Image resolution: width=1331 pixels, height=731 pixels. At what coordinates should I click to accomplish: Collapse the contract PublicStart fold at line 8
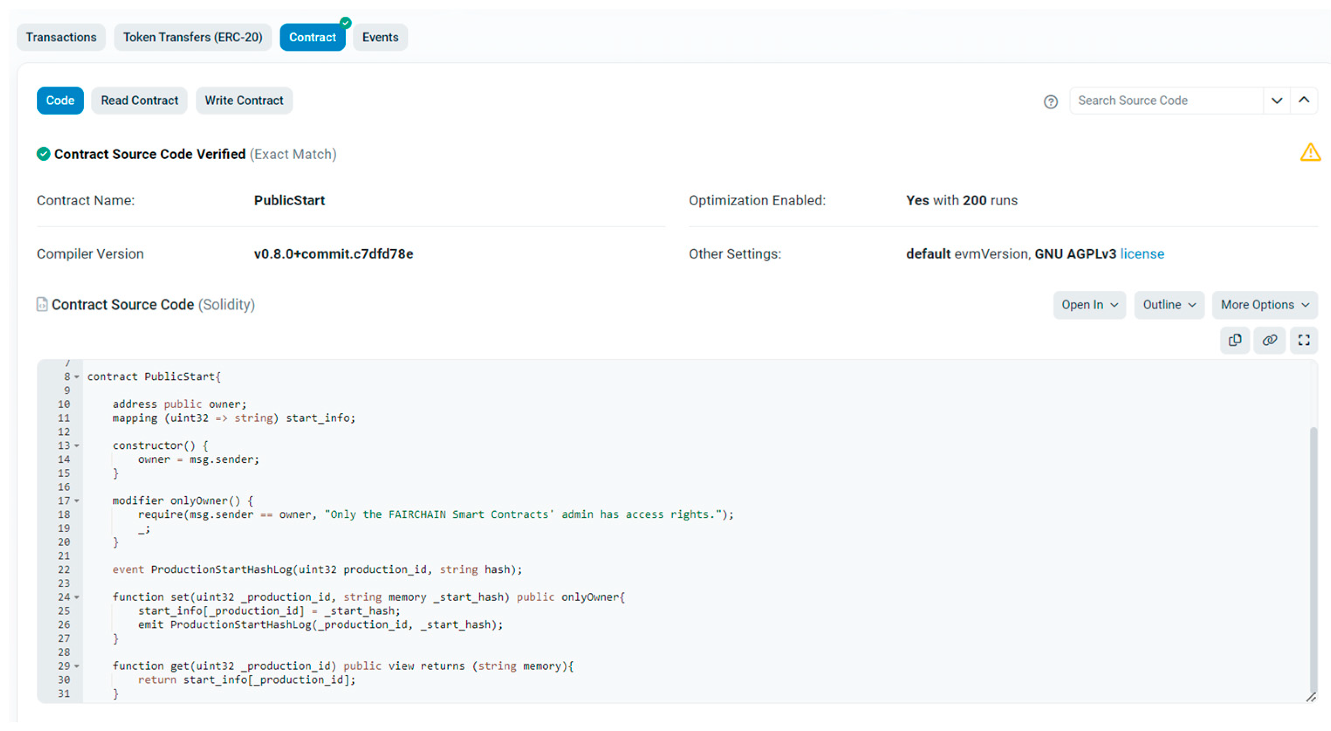77,377
